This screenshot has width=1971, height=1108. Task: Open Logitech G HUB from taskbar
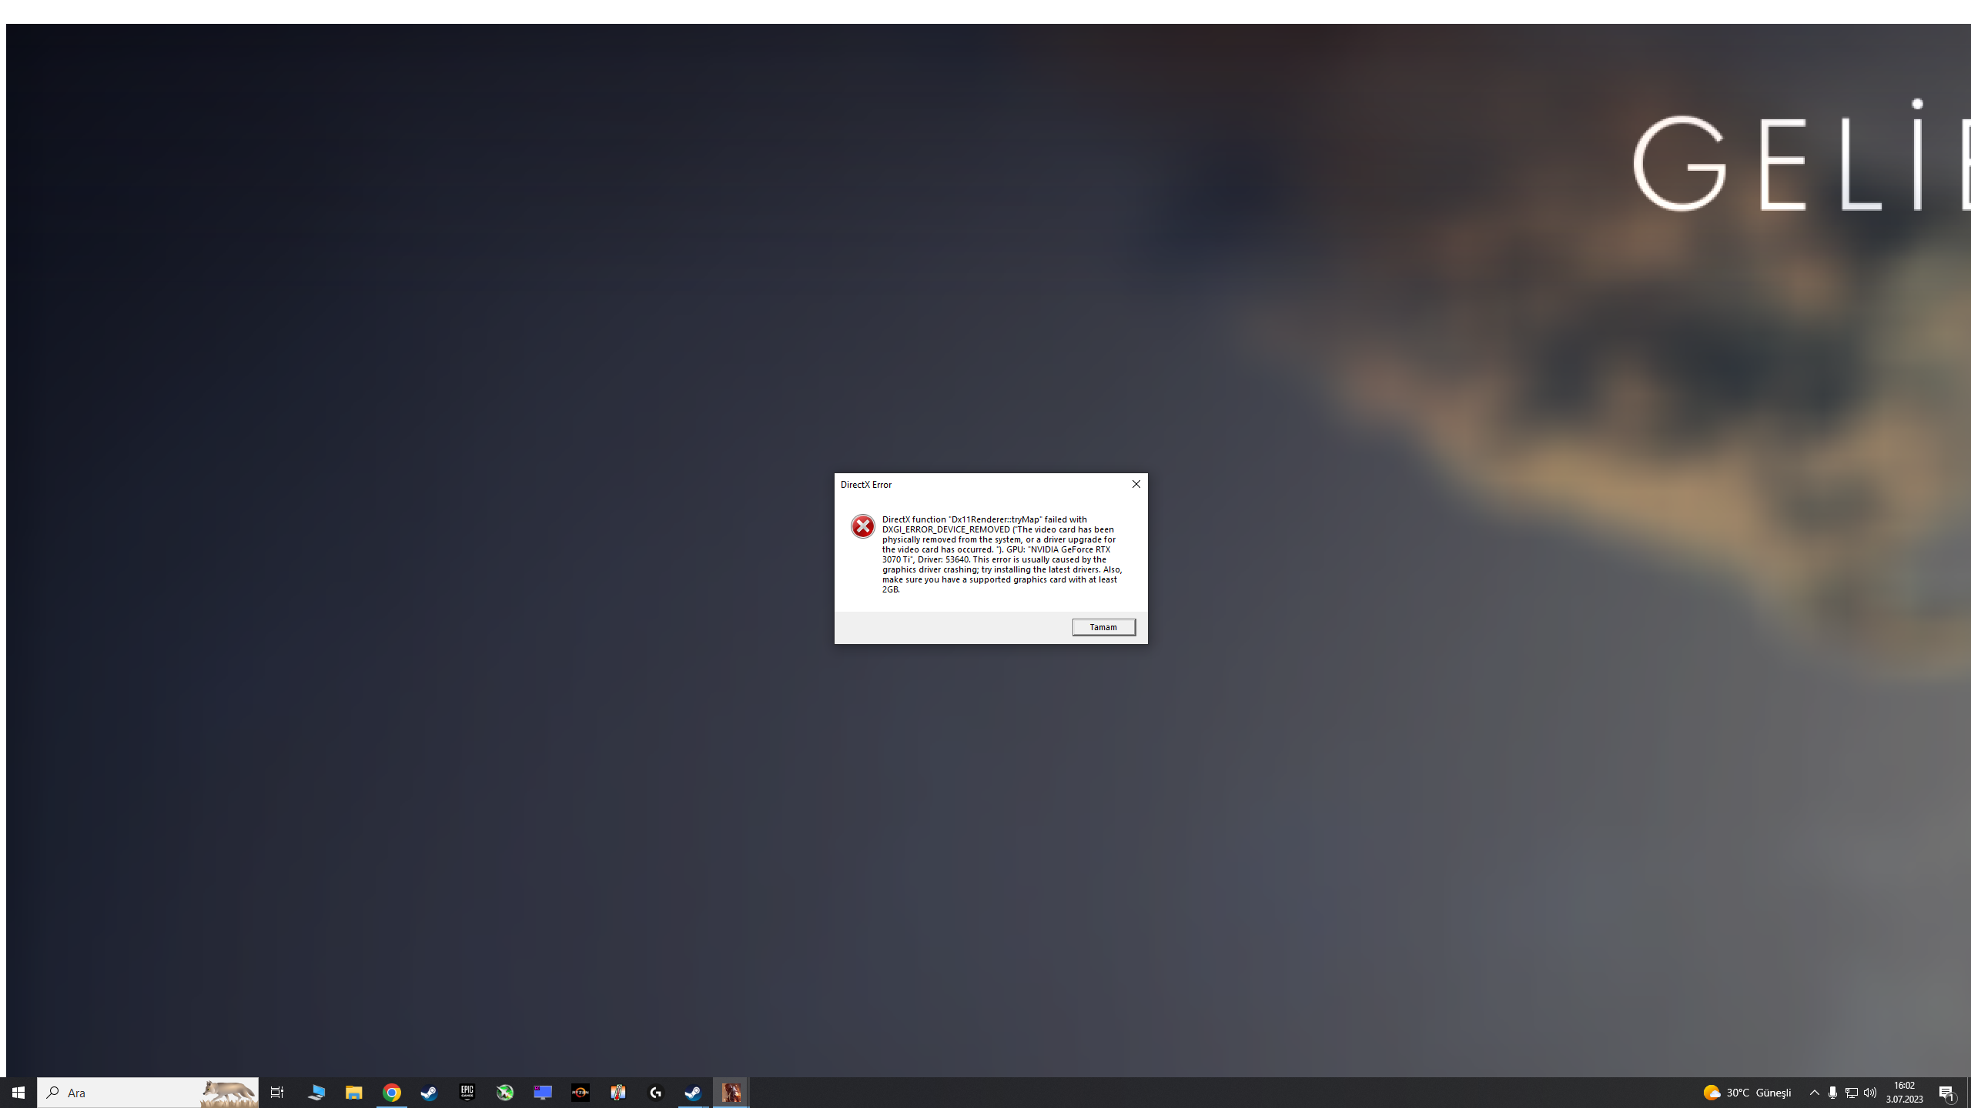pyautogui.click(x=656, y=1093)
